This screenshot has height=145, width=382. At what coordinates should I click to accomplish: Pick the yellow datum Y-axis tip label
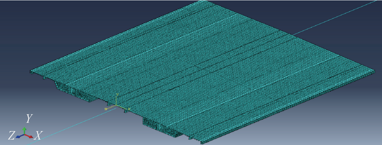click(117, 94)
